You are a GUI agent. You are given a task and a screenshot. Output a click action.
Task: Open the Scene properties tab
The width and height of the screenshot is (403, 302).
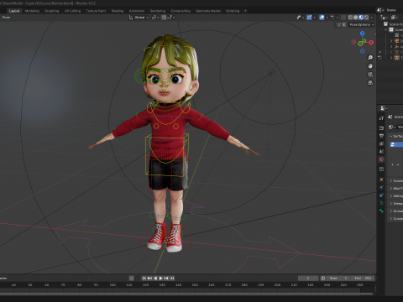(381, 151)
